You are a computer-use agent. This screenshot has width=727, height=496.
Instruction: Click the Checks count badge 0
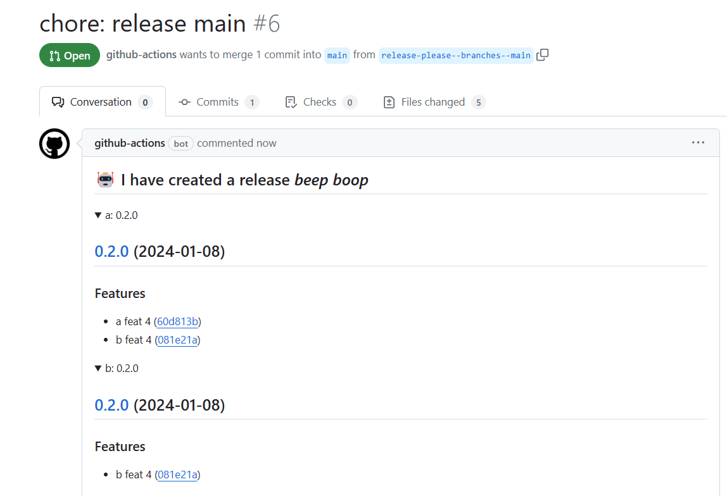(350, 102)
